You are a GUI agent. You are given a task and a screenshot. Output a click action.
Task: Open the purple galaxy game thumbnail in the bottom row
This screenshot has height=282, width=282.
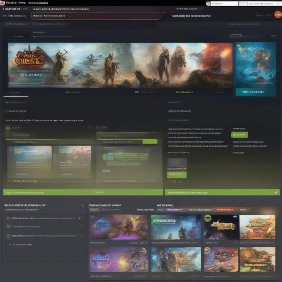pyautogui.click(x=119, y=259)
